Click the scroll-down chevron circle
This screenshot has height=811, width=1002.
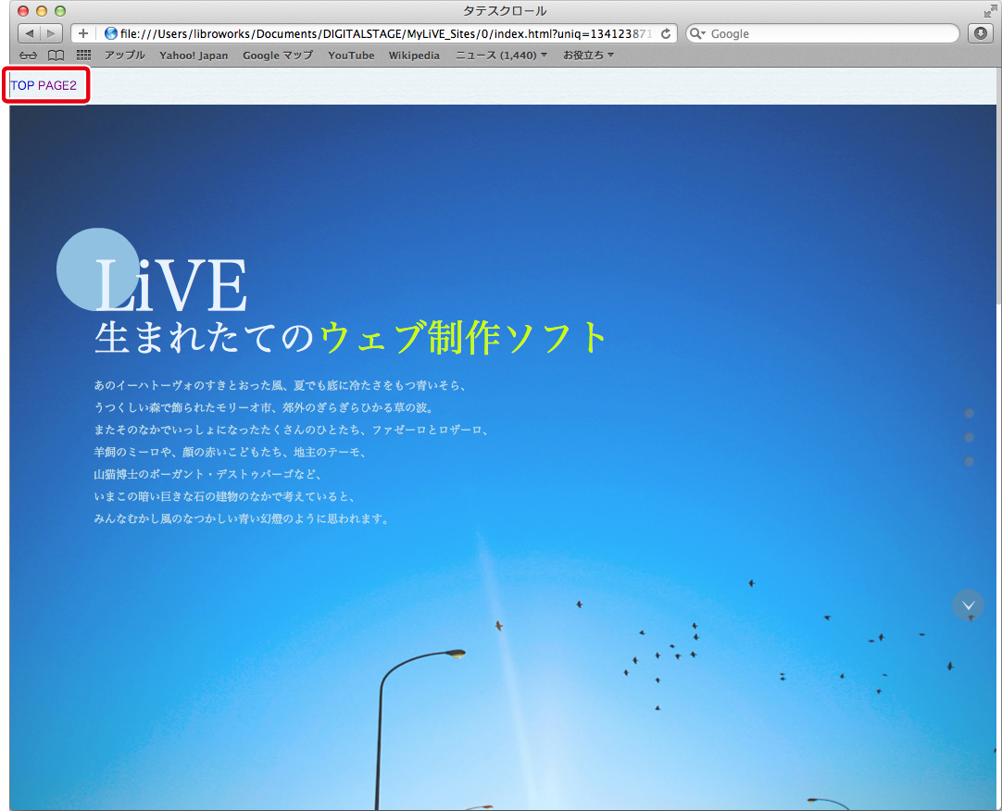tap(968, 605)
